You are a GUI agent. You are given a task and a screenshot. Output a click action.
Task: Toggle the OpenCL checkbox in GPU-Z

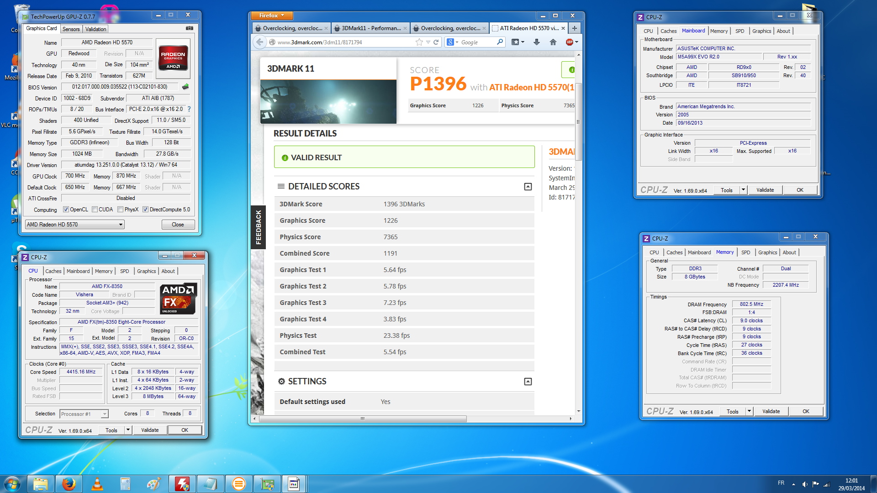pos(66,210)
